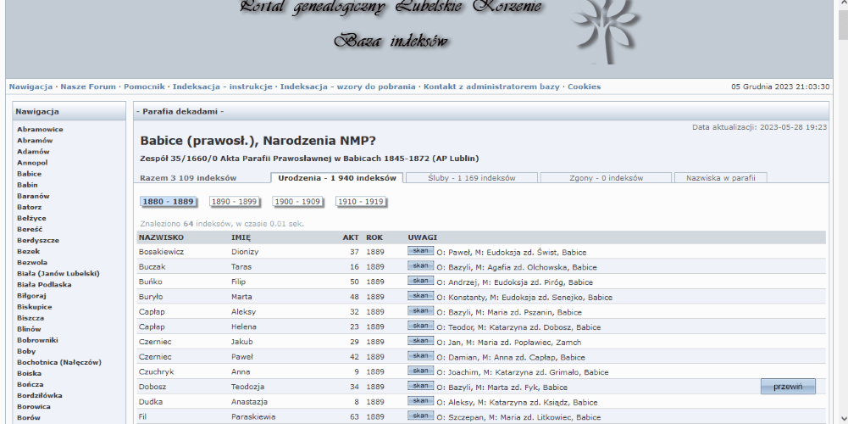Show the Razem 3 109 indeksów tab
848x424 pixels.
coord(188,178)
